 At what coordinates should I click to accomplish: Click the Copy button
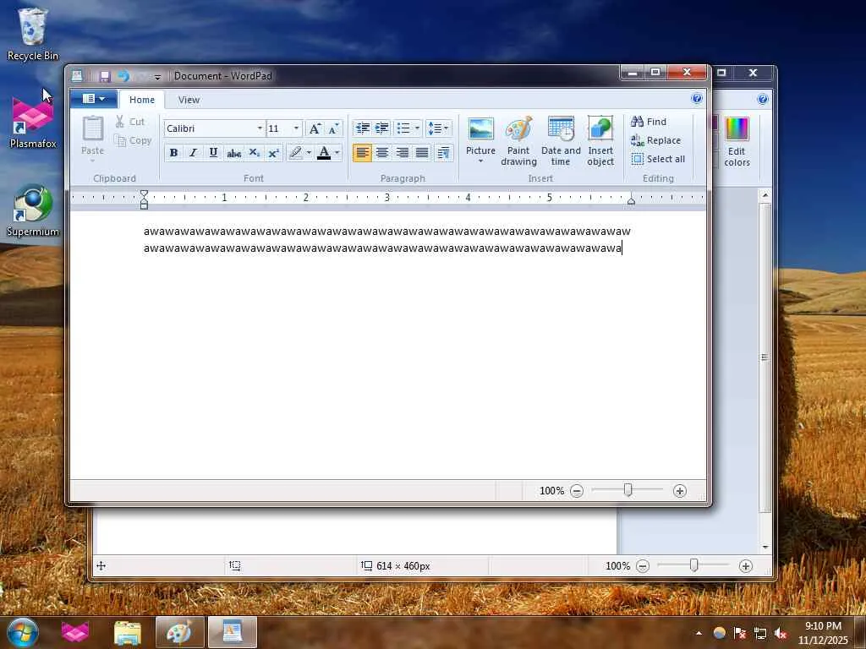coord(133,141)
